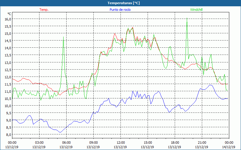Click the 16,0 y-axis value

[8, 19]
